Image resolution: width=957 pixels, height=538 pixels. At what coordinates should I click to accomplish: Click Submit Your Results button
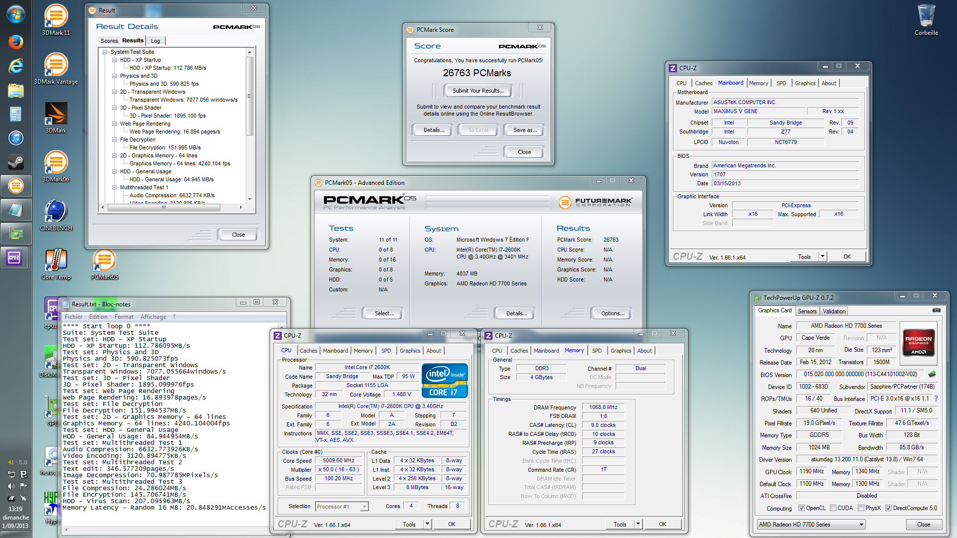coord(478,91)
